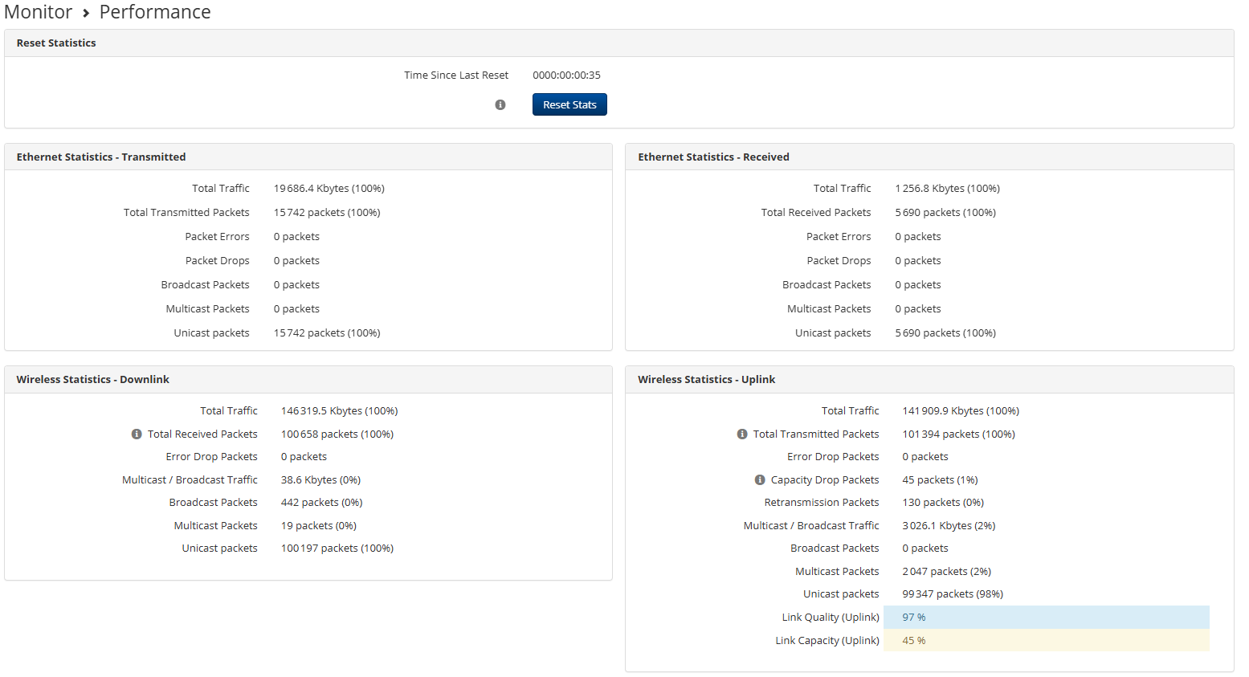1249x677 pixels.
Task: Click the Link Quality (Uplink) 97% bar
Action: tap(1046, 618)
